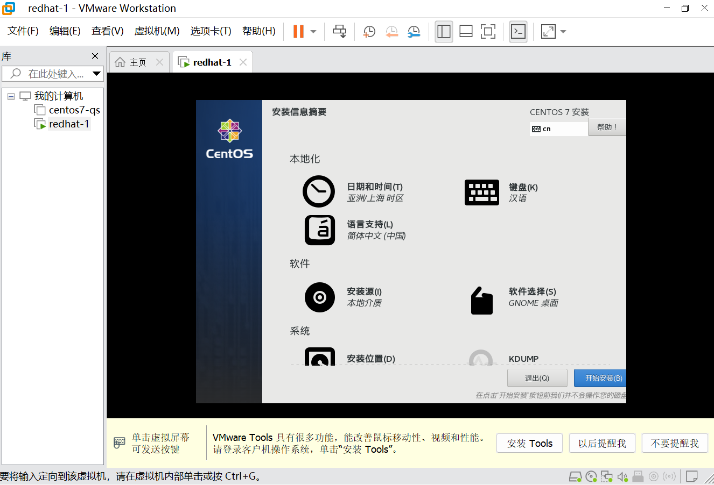Open the snapshot manager wrench icon

pos(414,32)
